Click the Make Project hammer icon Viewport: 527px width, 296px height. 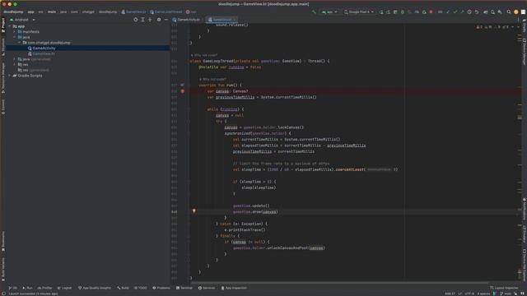pos(314,12)
